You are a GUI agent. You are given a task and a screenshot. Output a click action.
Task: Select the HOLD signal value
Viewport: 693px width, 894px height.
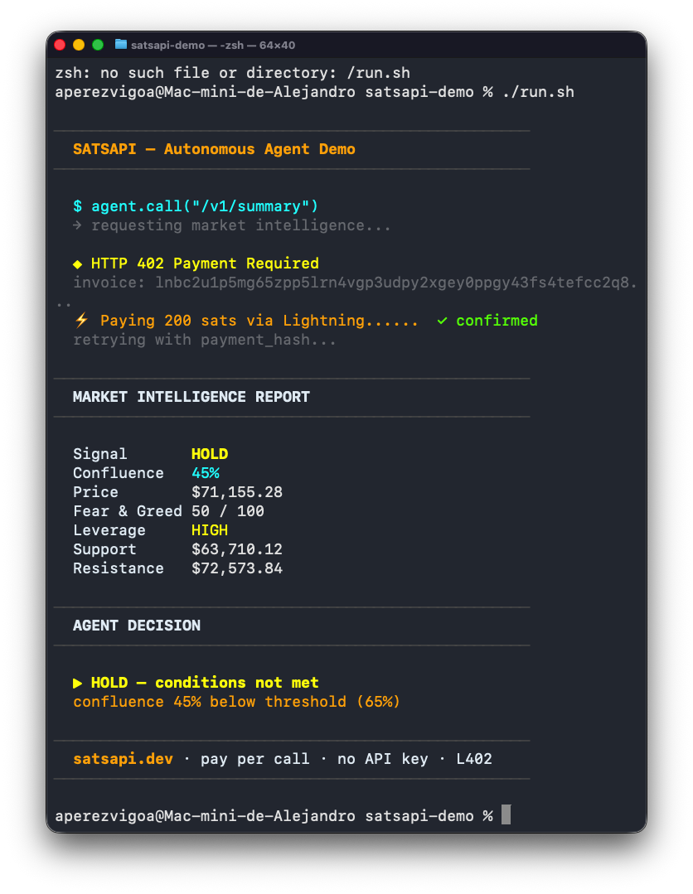coord(209,453)
